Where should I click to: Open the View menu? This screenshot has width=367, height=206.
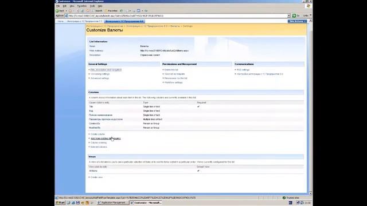coord(72,6)
